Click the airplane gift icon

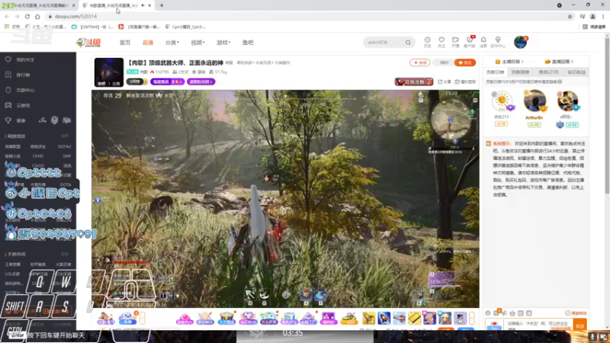point(399,318)
